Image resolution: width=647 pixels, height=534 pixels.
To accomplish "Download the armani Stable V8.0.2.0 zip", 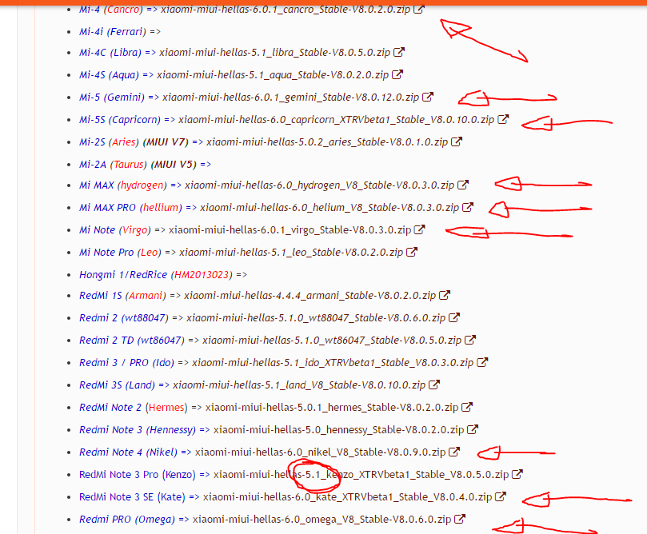I will 310,295.
